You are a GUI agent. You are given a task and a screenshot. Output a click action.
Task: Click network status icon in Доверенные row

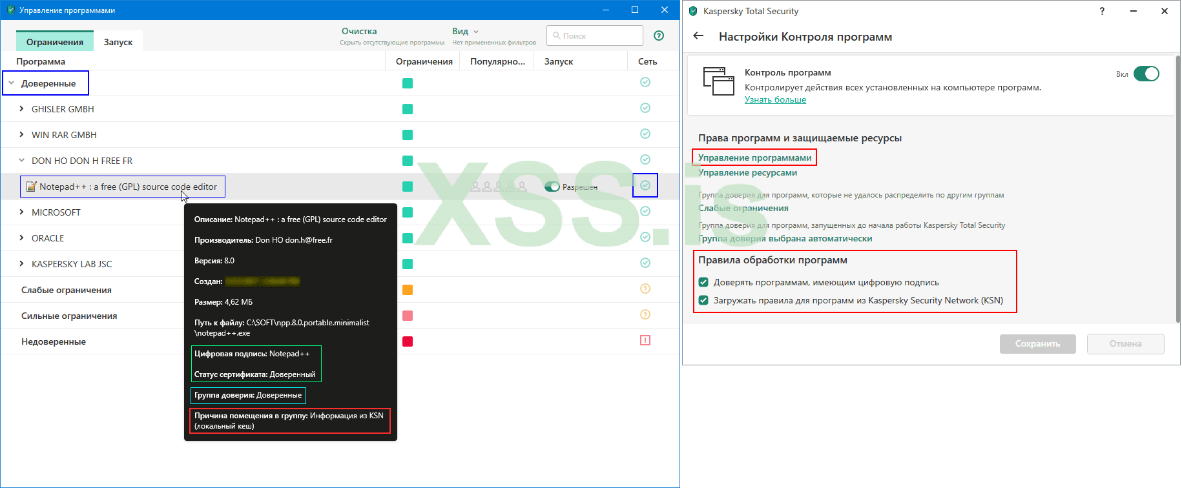(645, 82)
